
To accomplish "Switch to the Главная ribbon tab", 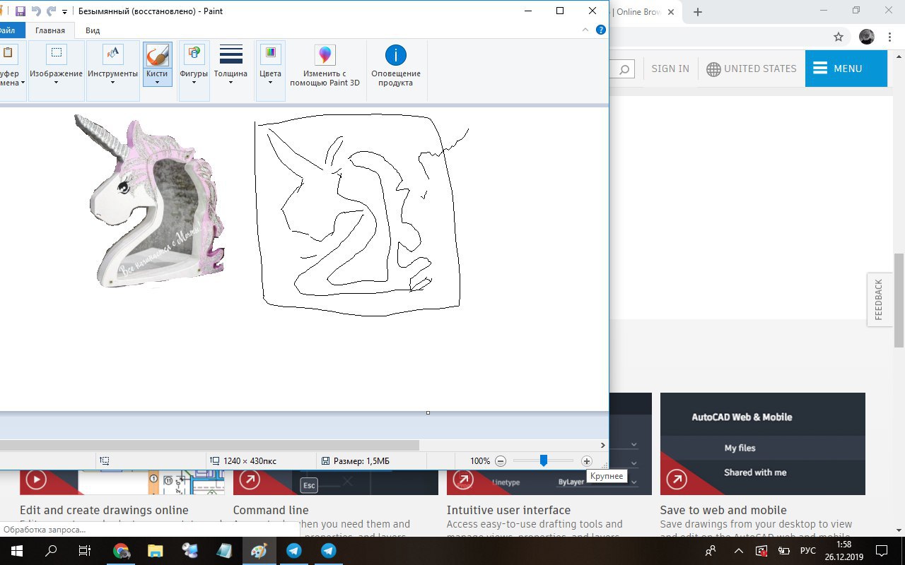I will pos(50,30).
